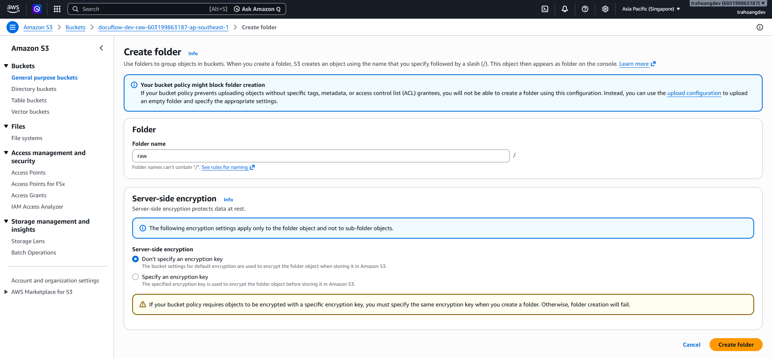Click Info link beside Create folder heading
This screenshot has width=772, height=358.
click(x=193, y=54)
